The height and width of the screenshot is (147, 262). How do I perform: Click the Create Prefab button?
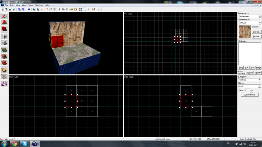tap(250, 95)
